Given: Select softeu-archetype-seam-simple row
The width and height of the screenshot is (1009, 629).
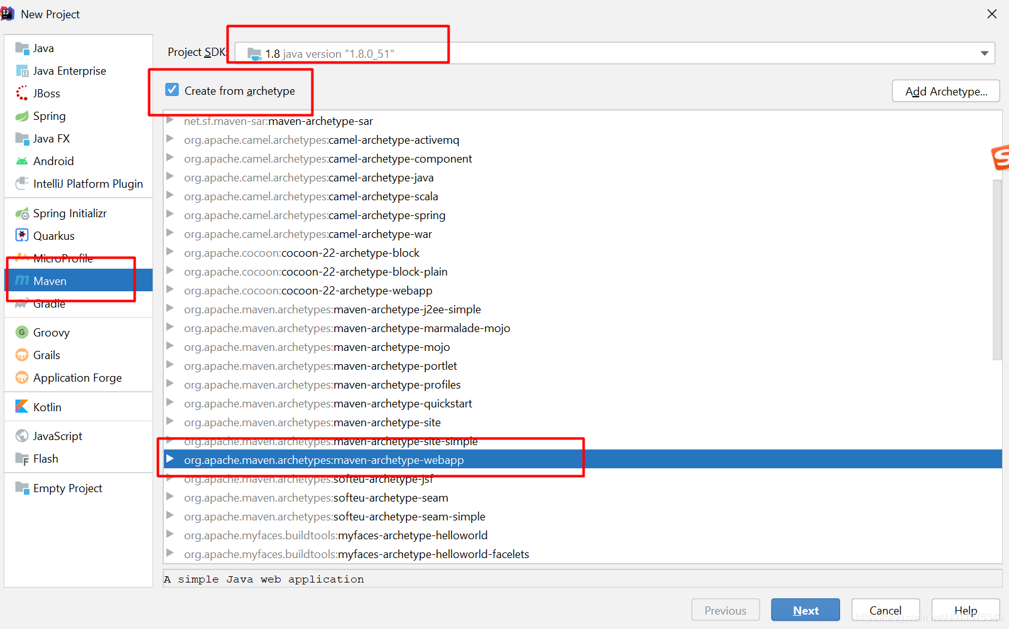Looking at the screenshot, I should point(582,516).
